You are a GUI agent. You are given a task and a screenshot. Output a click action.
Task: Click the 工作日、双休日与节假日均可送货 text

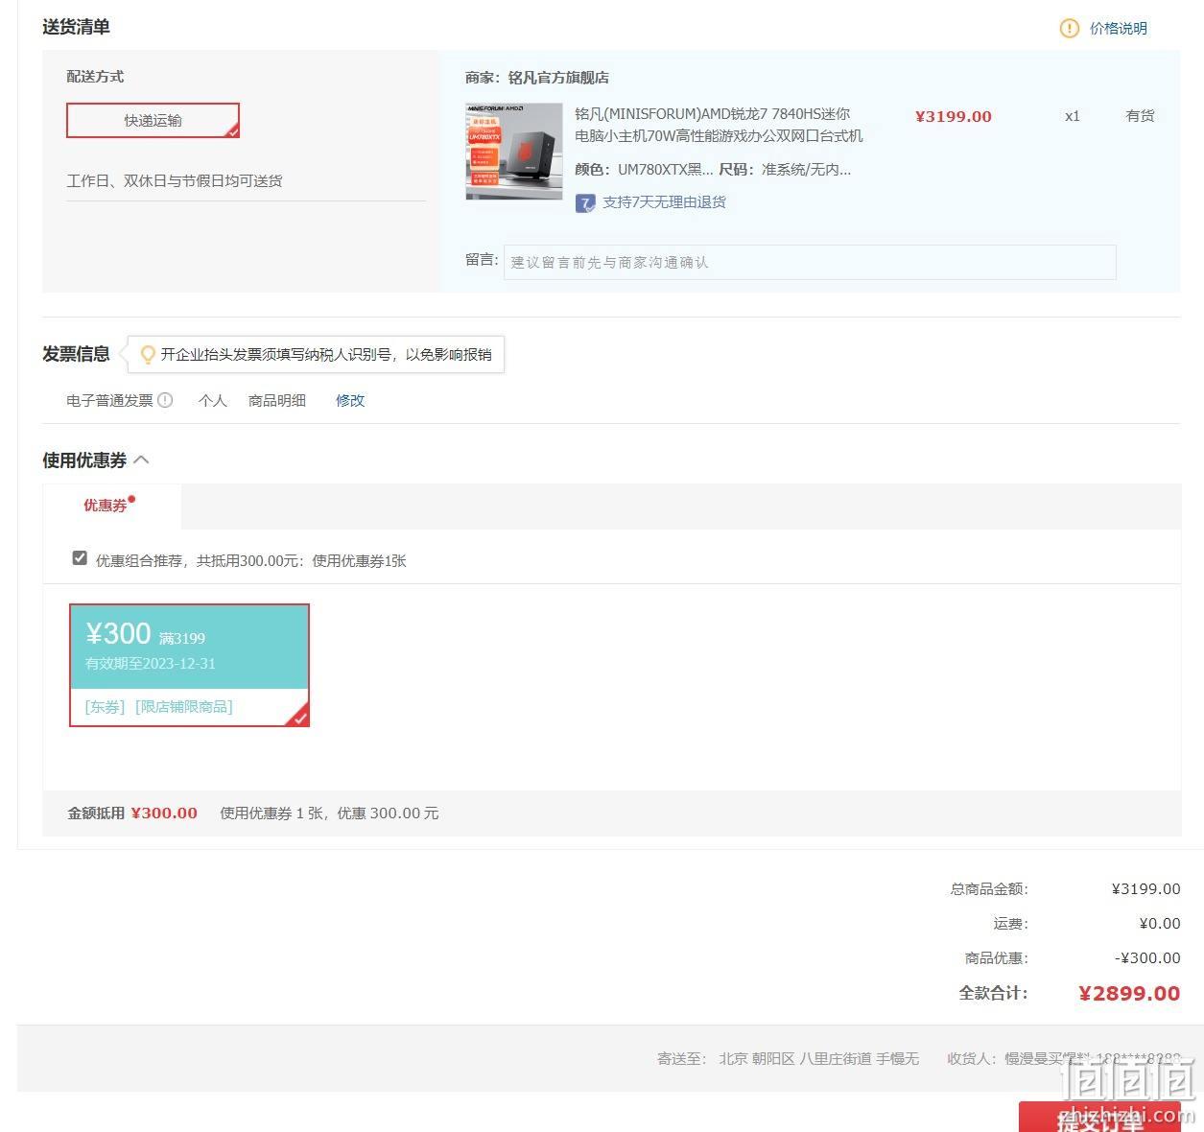tap(175, 180)
